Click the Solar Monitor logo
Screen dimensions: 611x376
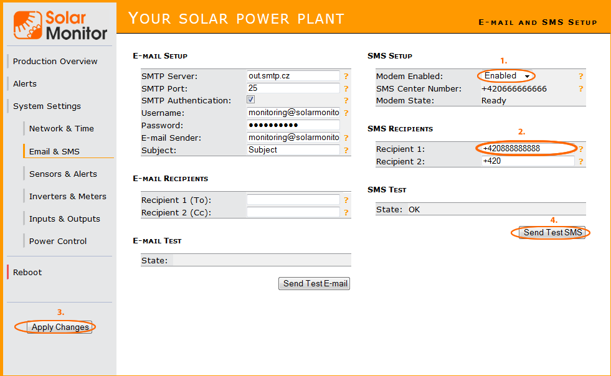click(60, 25)
